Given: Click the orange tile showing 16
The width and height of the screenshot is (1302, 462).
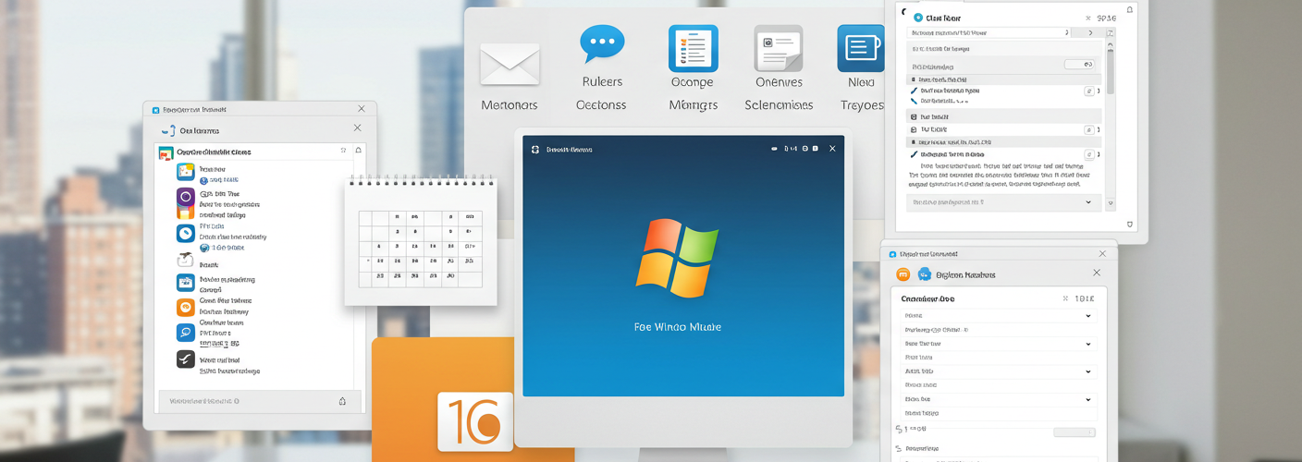Looking at the screenshot, I should click(475, 422).
